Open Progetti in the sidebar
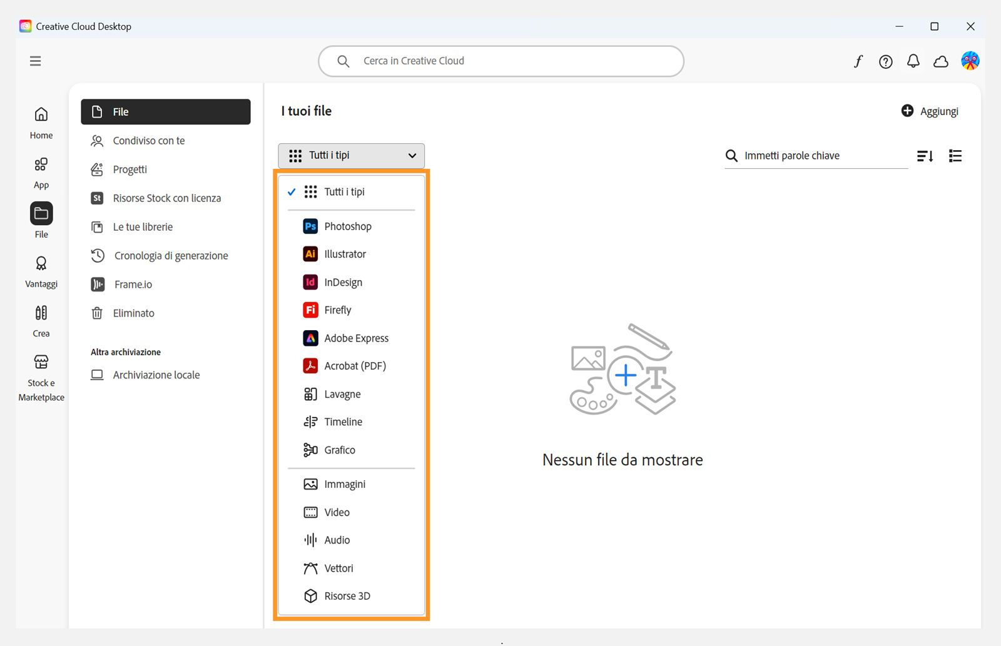Screen dimensions: 1001x646 pyautogui.click(x=166, y=169)
